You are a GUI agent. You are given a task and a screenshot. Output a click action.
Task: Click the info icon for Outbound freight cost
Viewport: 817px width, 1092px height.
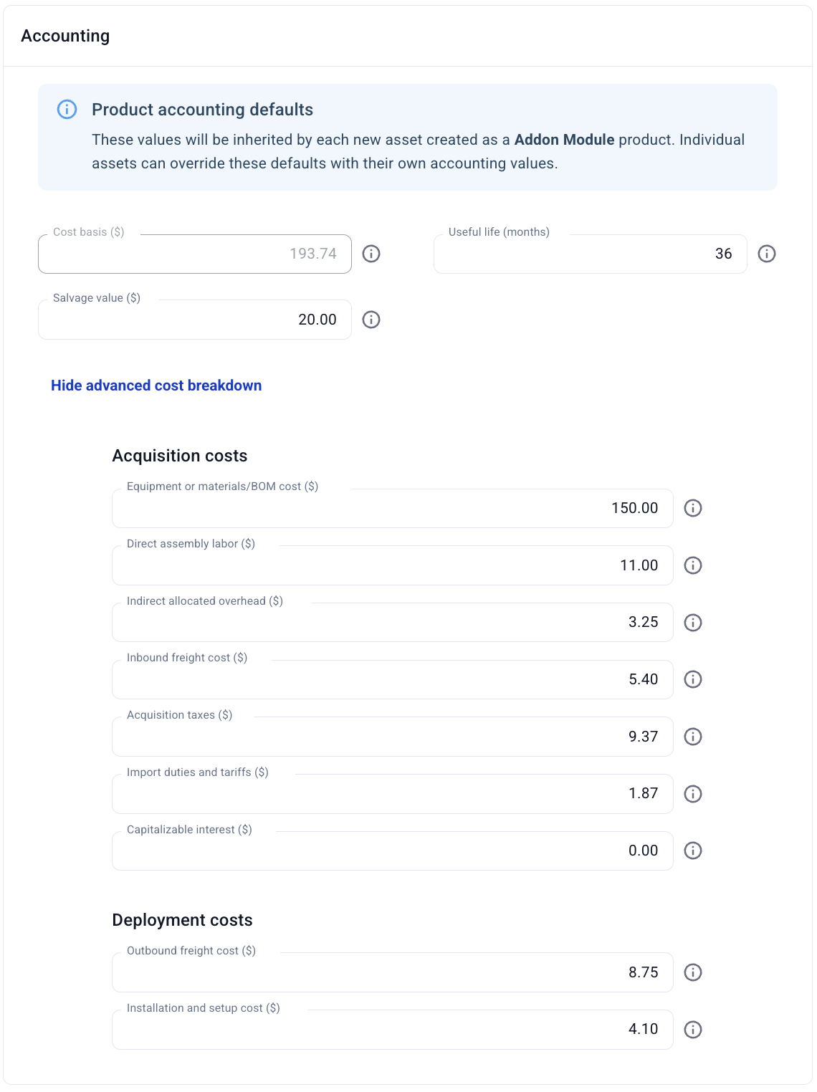692,972
